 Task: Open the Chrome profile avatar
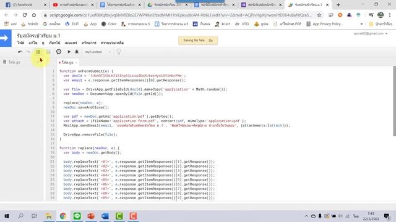coord(381,15)
